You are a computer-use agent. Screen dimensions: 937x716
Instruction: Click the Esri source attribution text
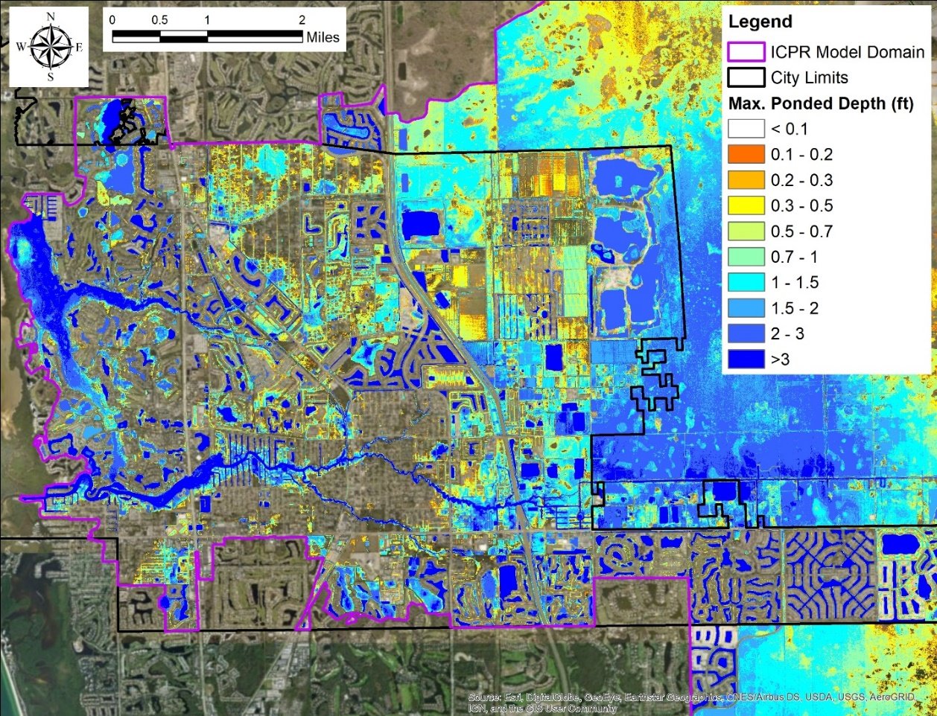[691, 703]
